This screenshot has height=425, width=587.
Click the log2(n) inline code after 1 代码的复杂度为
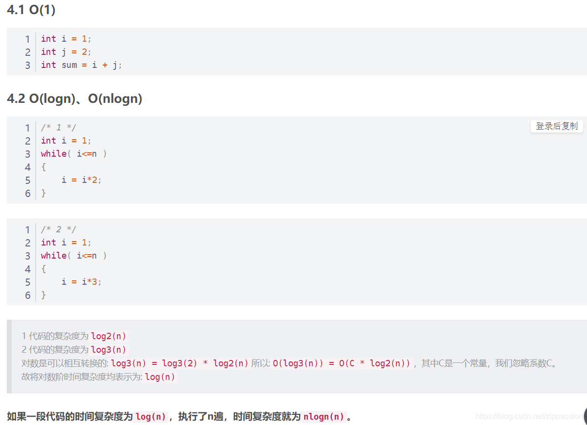point(109,336)
